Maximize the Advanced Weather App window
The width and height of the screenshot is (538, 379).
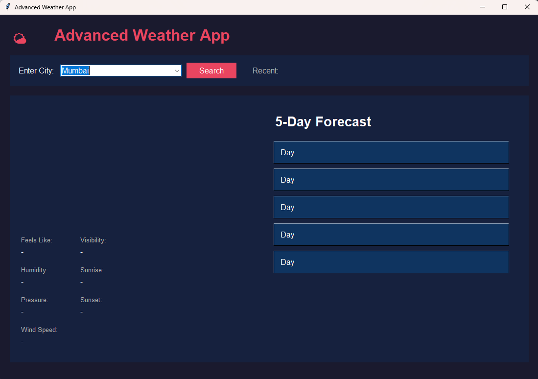click(x=505, y=7)
